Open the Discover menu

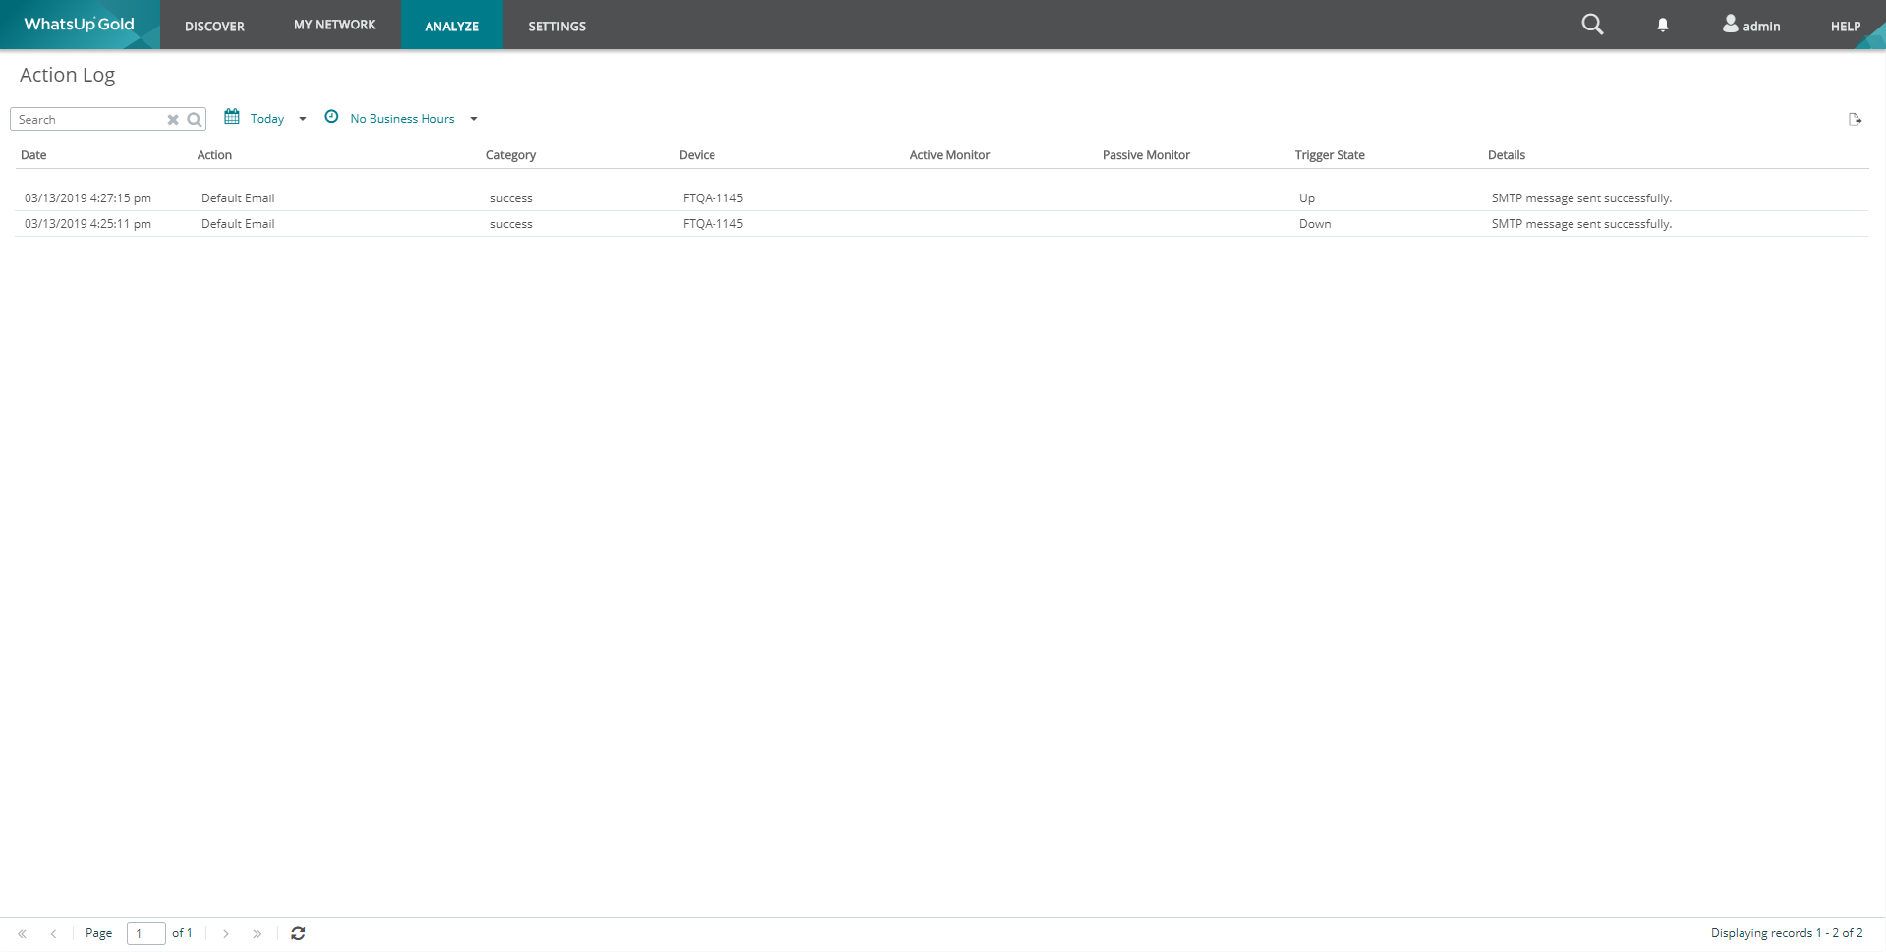point(214,27)
